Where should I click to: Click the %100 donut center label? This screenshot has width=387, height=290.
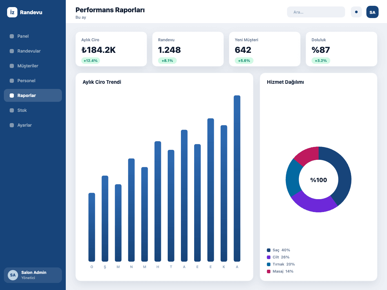click(x=319, y=180)
